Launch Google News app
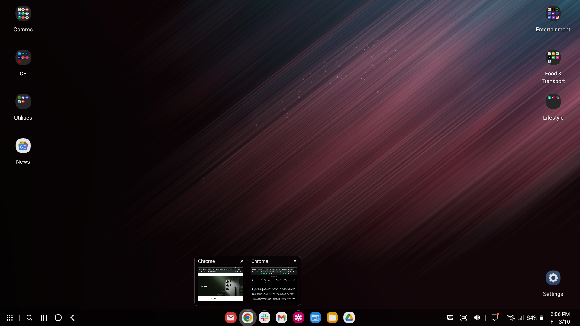 pos(23,146)
